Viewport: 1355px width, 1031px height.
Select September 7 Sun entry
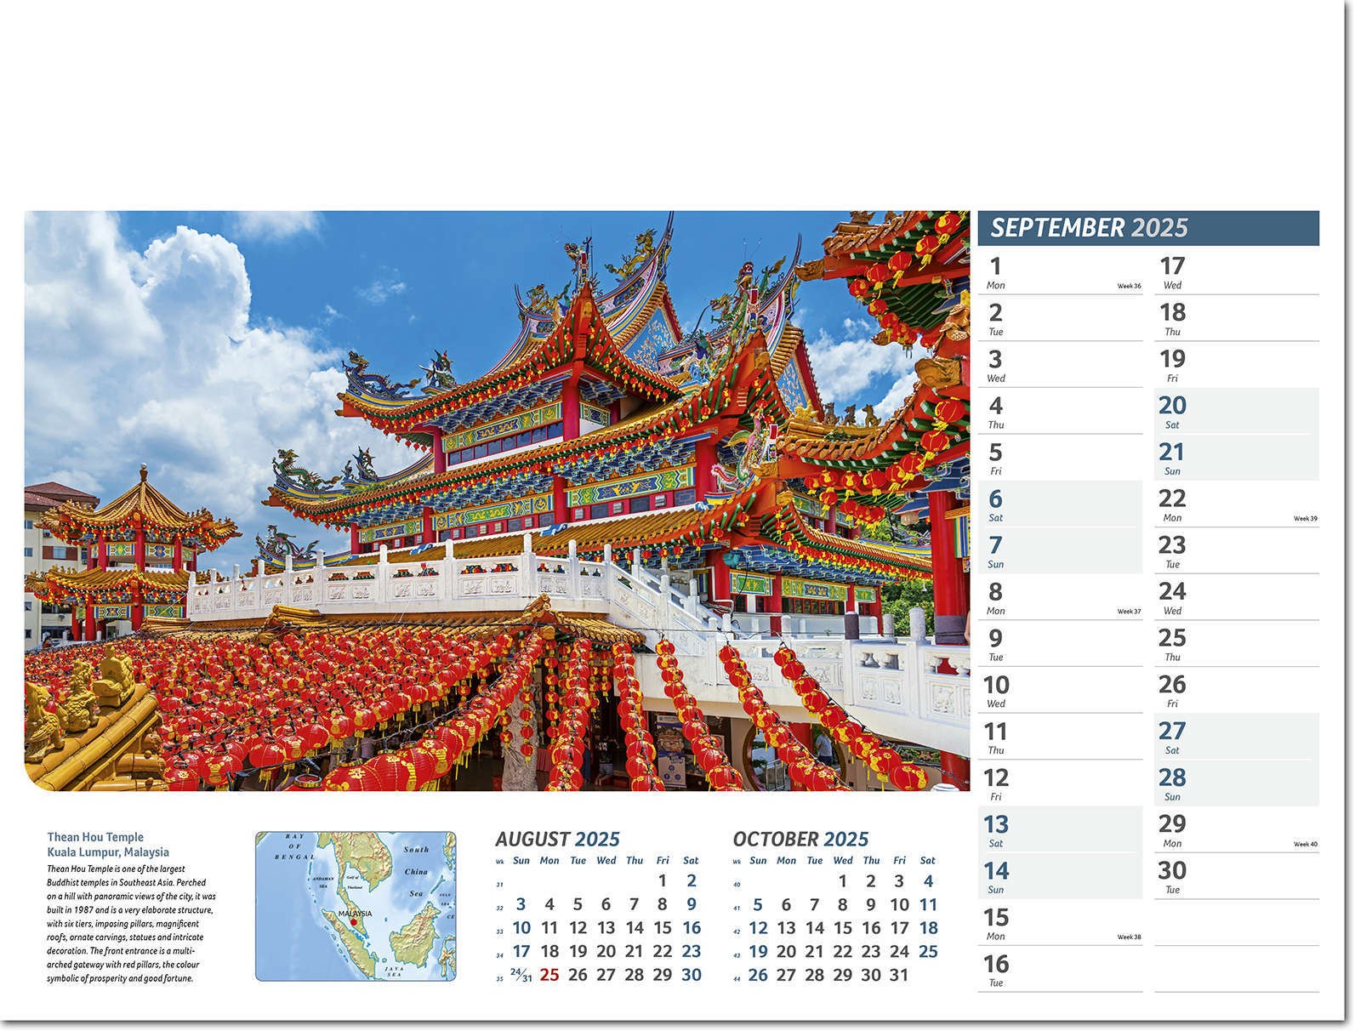pyautogui.click(x=1060, y=551)
